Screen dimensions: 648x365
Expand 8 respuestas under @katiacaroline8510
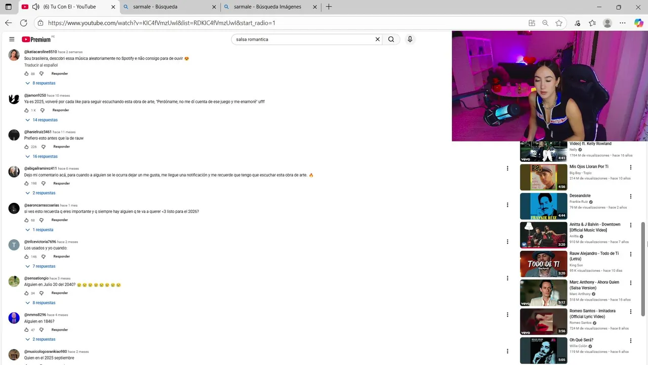tap(40, 83)
